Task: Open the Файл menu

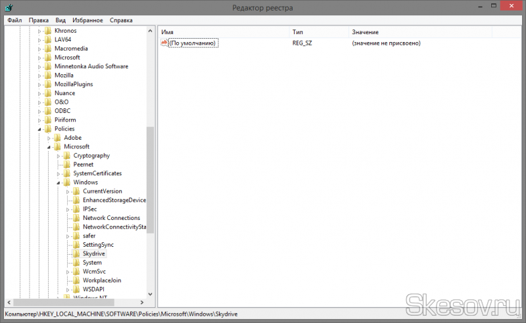Action: coord(14,20)
